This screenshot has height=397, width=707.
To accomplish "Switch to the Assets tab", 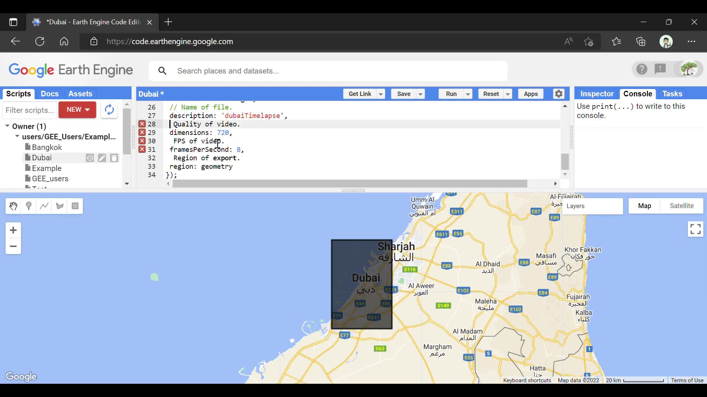I will [x=80, y=94].
